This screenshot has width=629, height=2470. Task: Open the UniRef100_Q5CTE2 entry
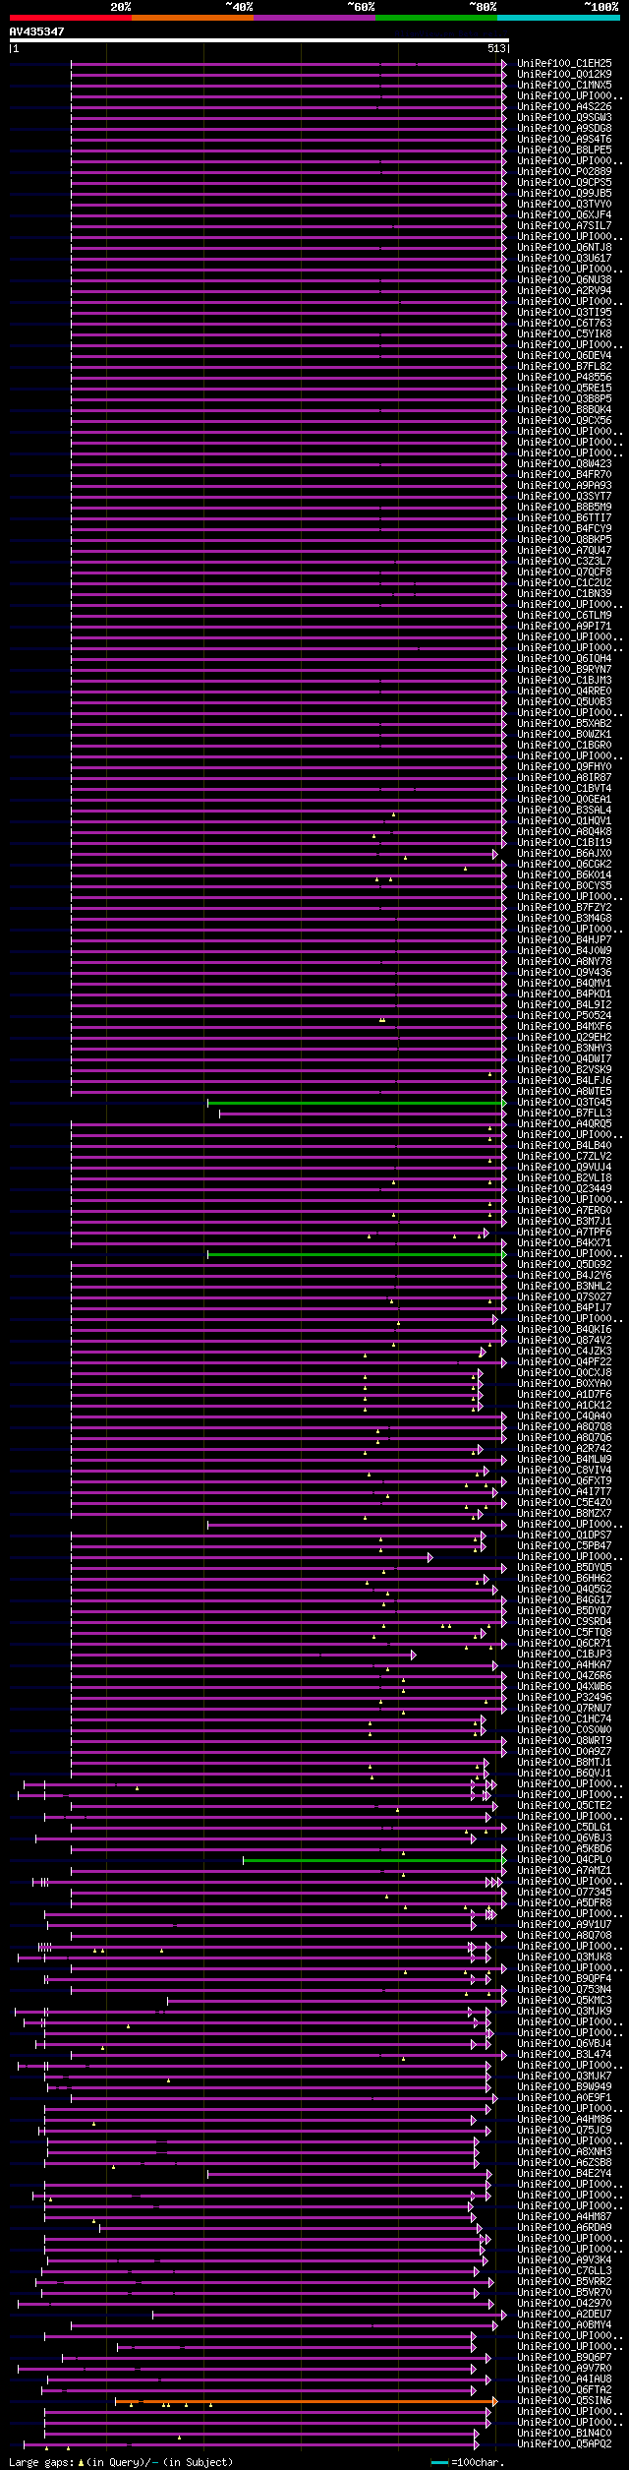(564, 1805)
